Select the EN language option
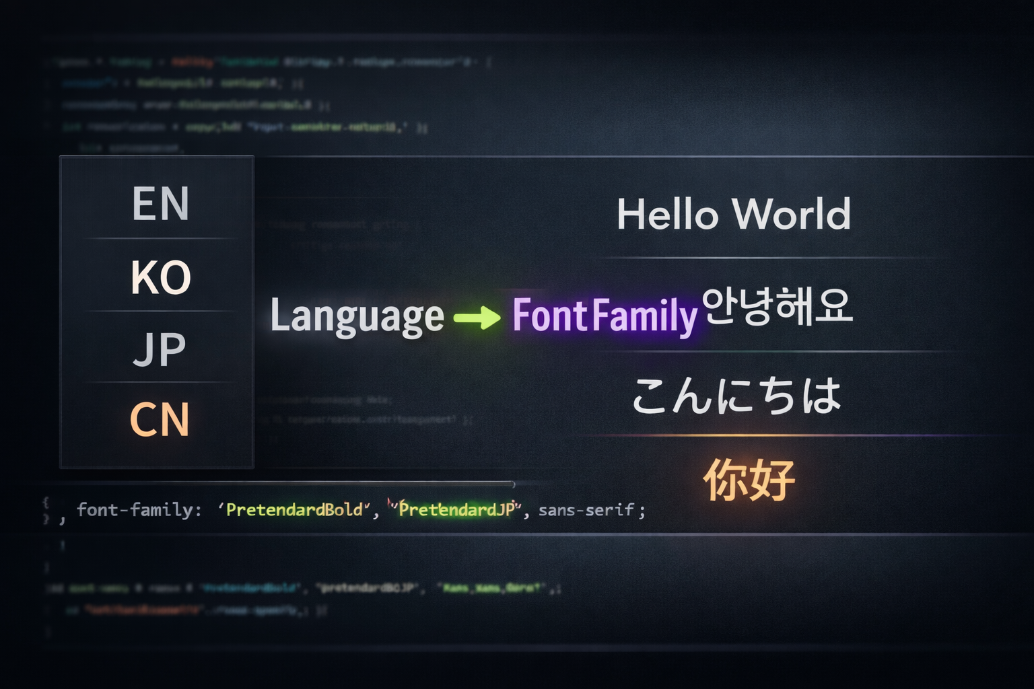1034x689 pixels. pyautogui.click(x=160, y=203)
